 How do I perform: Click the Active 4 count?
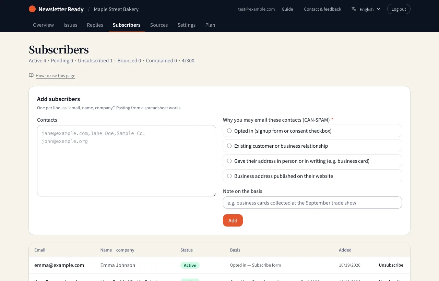click(x=37, y=61)
